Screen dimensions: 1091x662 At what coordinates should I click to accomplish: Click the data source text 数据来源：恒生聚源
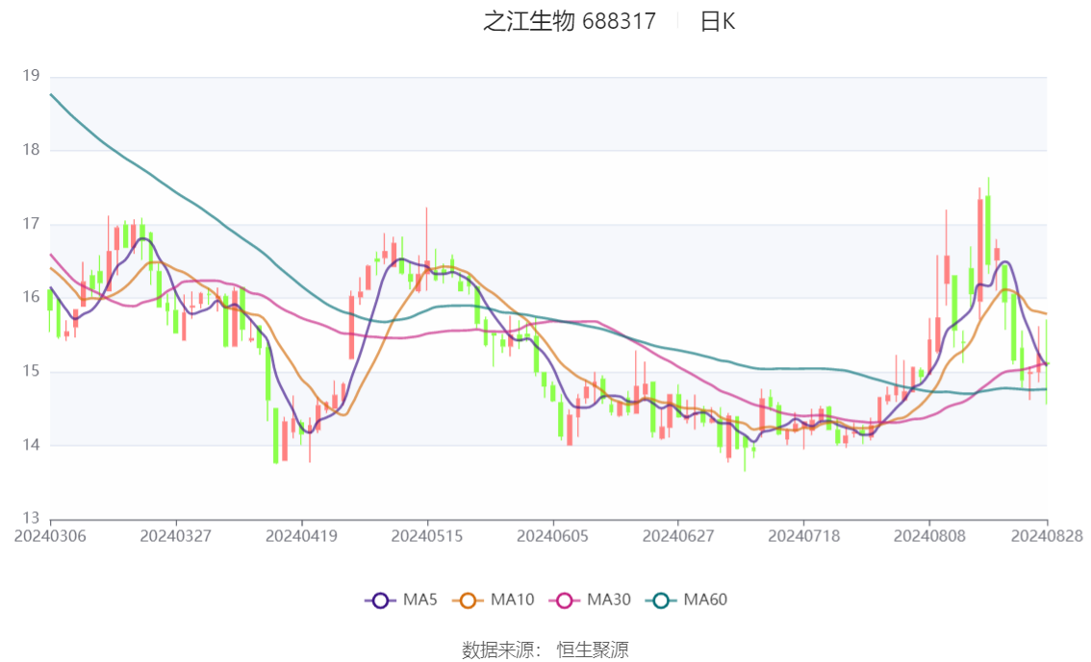(x=545, y=650)
